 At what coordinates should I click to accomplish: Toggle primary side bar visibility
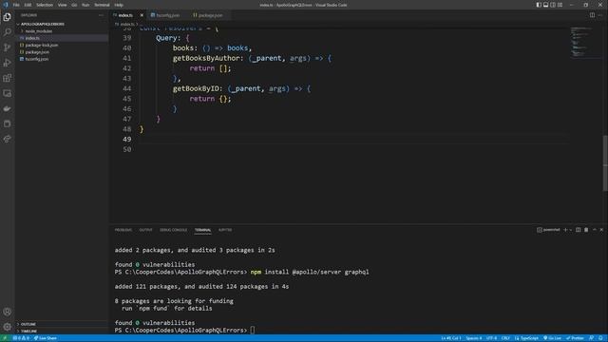point(539,5)
